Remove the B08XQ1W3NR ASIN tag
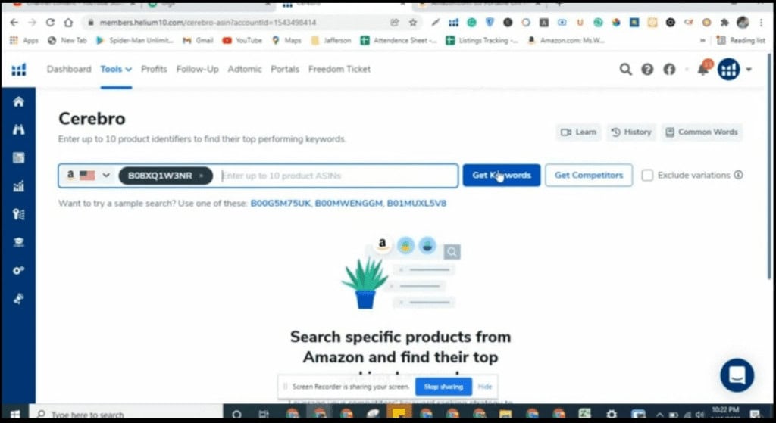The image size is (776, 423). point(202,176)
